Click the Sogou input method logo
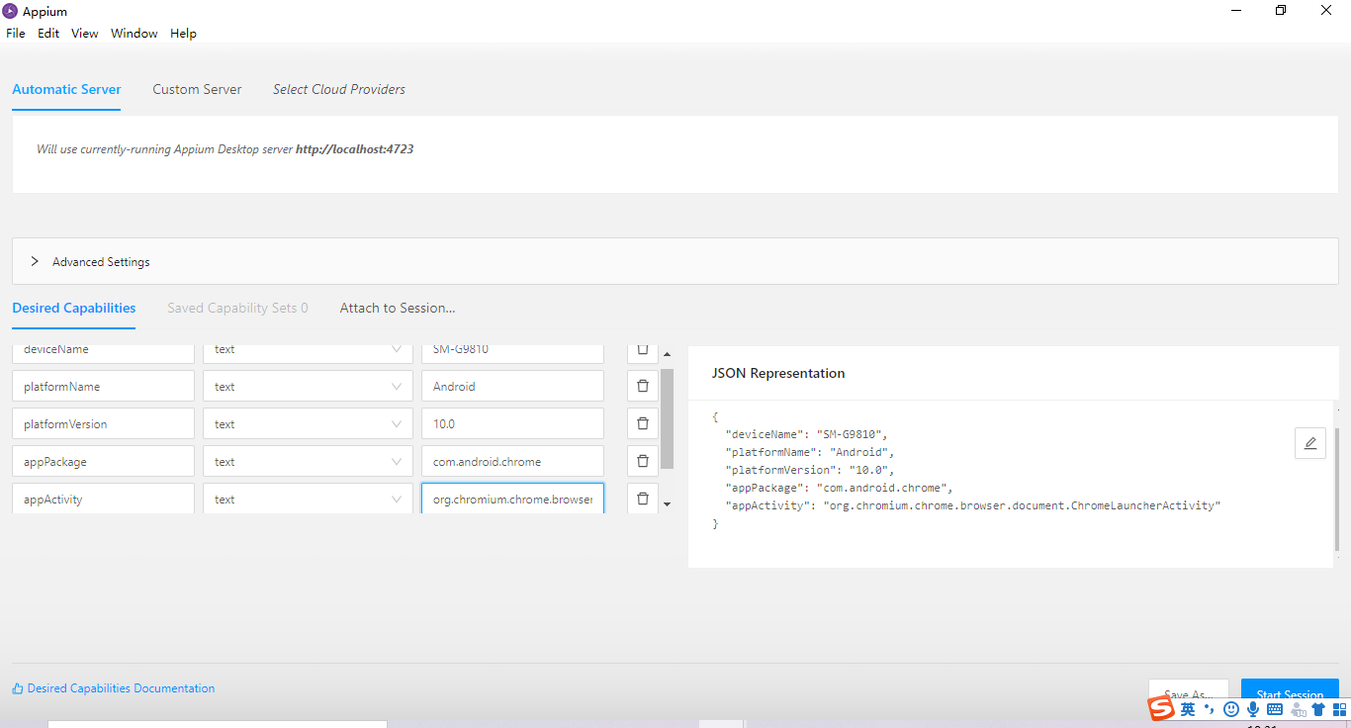The height and width of the screenshot is (728, 1351). coord(1161,709)
